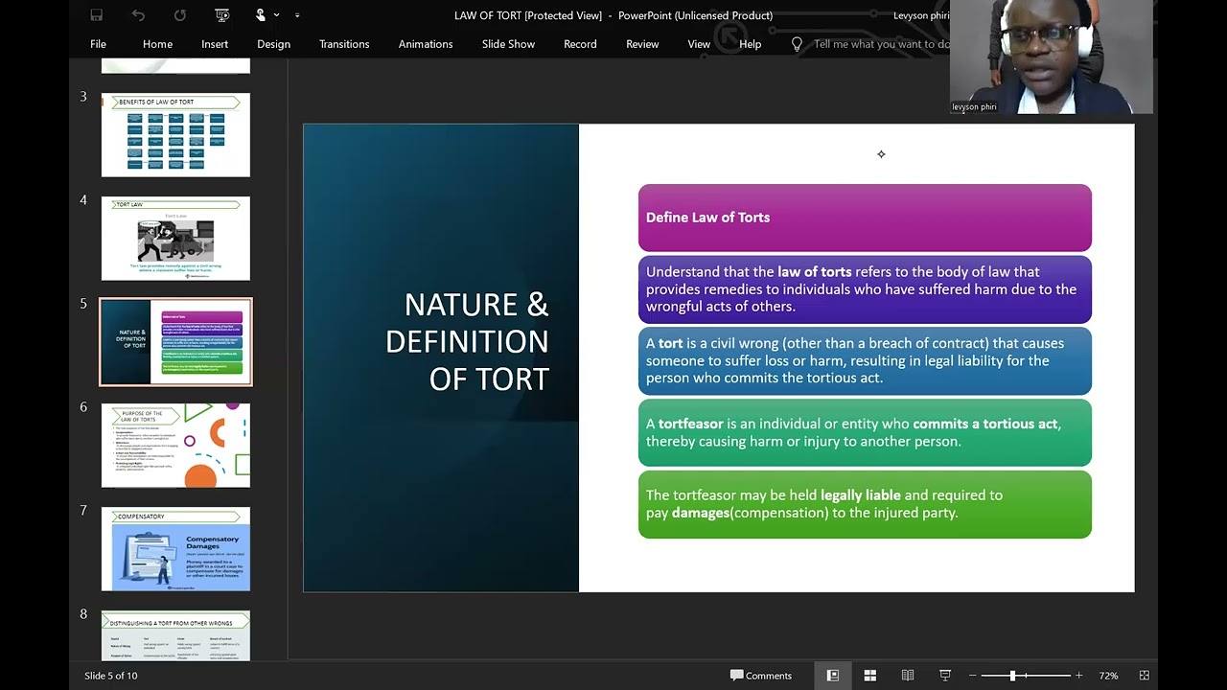Image resolution: width=1227 pixels, height=690 pixels.
Task: Click the zoom out minus button
Action: [x=972, y=676]
